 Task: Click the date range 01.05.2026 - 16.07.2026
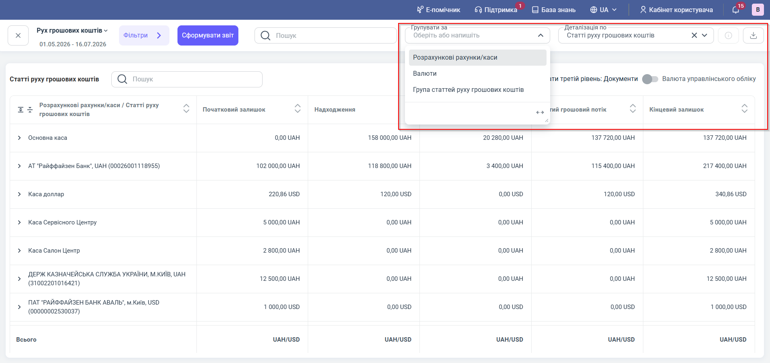click(73, 44)
